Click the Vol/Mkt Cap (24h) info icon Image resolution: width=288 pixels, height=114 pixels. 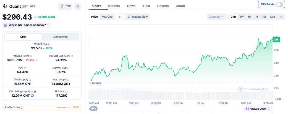[x=72, y=56]
